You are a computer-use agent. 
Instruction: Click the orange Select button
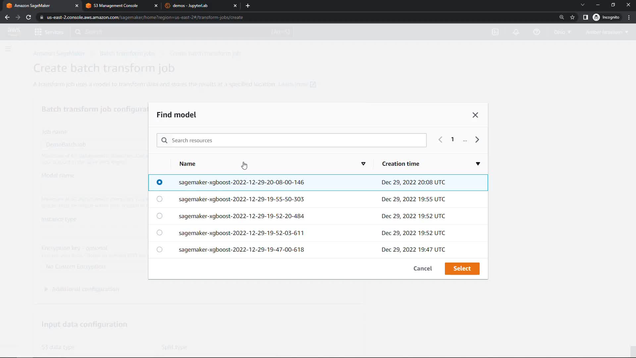(x=462, y=268)
